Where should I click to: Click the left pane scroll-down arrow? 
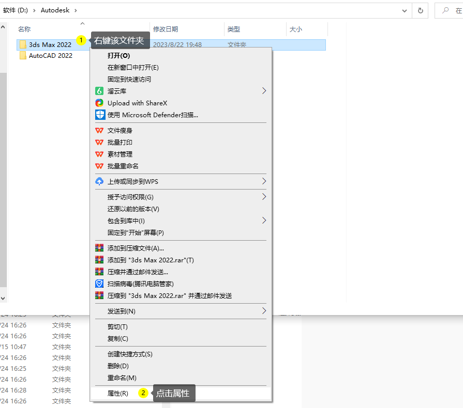click(x=3, y=299)
